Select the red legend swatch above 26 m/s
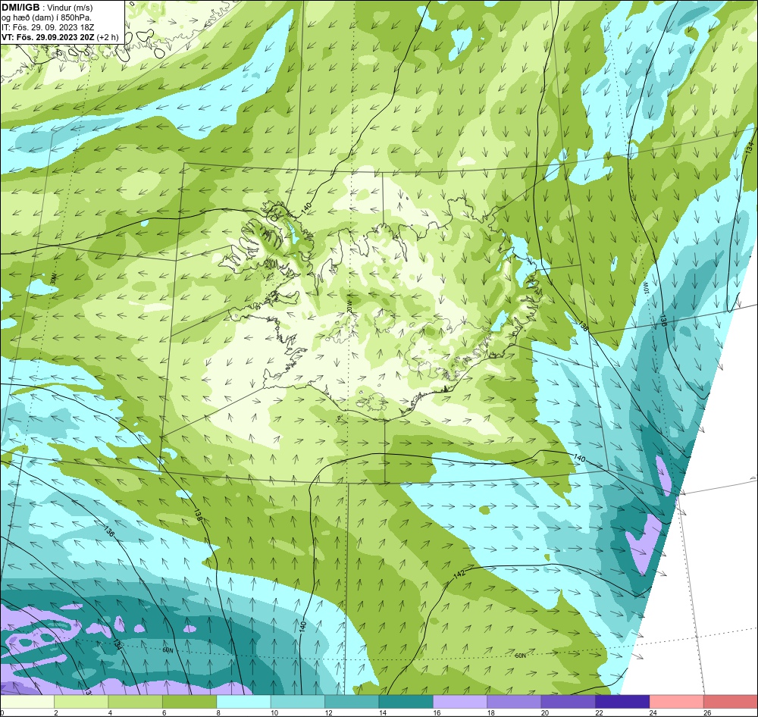 pos(731,701)
